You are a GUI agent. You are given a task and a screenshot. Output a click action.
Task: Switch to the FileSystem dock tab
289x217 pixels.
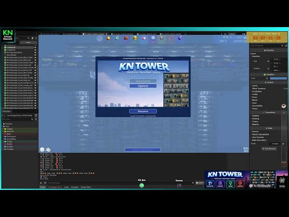tap(6, 111)
